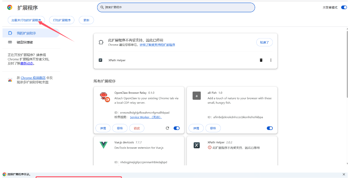Click the Chrome extensions logo at top left

pyautogui.click(x=10, y=7)
